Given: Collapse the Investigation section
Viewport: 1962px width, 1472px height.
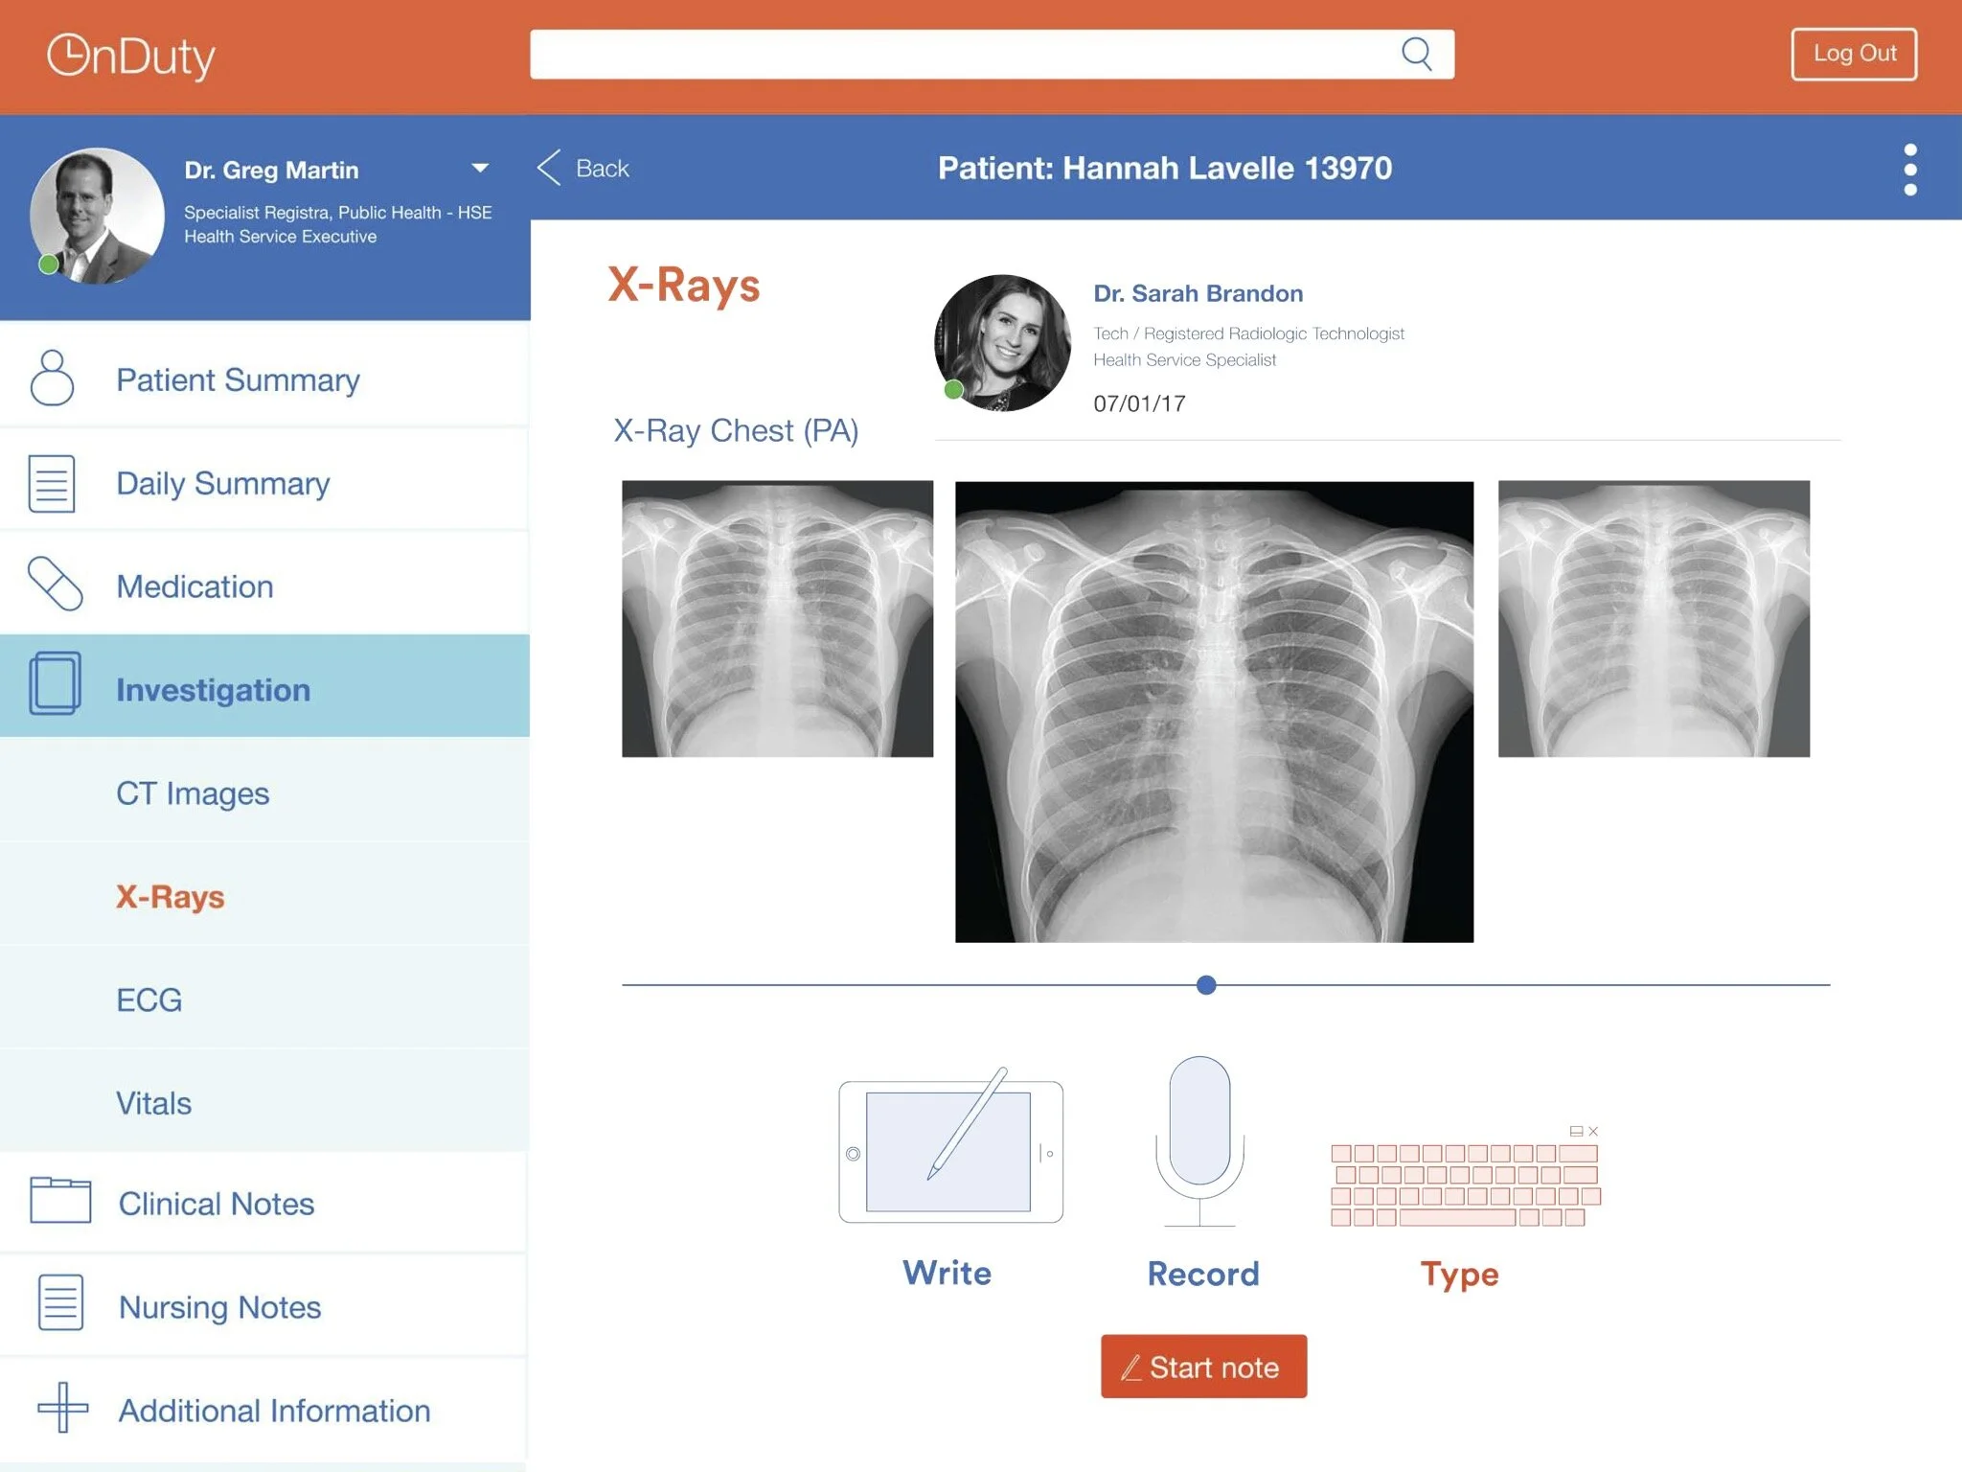Looking at the screenshot, I should click(x=213, y=689).
